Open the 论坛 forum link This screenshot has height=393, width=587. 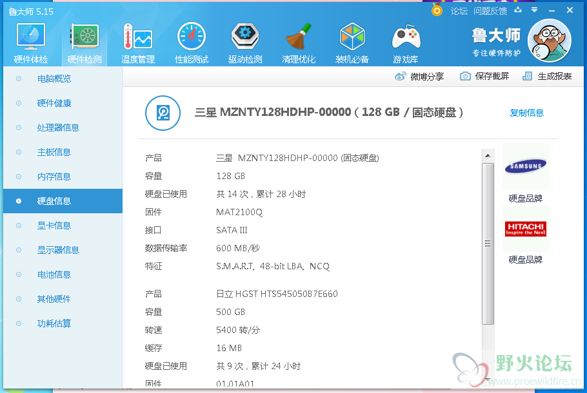click(459, 11)
